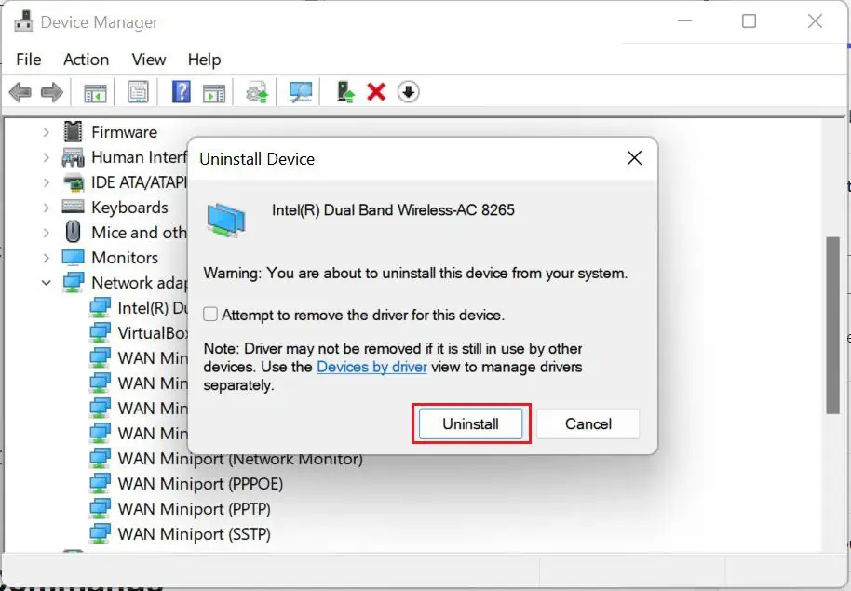Open the View menu
Image resolution: width=851 pixels, height=591 pixels.
(148, 60)
